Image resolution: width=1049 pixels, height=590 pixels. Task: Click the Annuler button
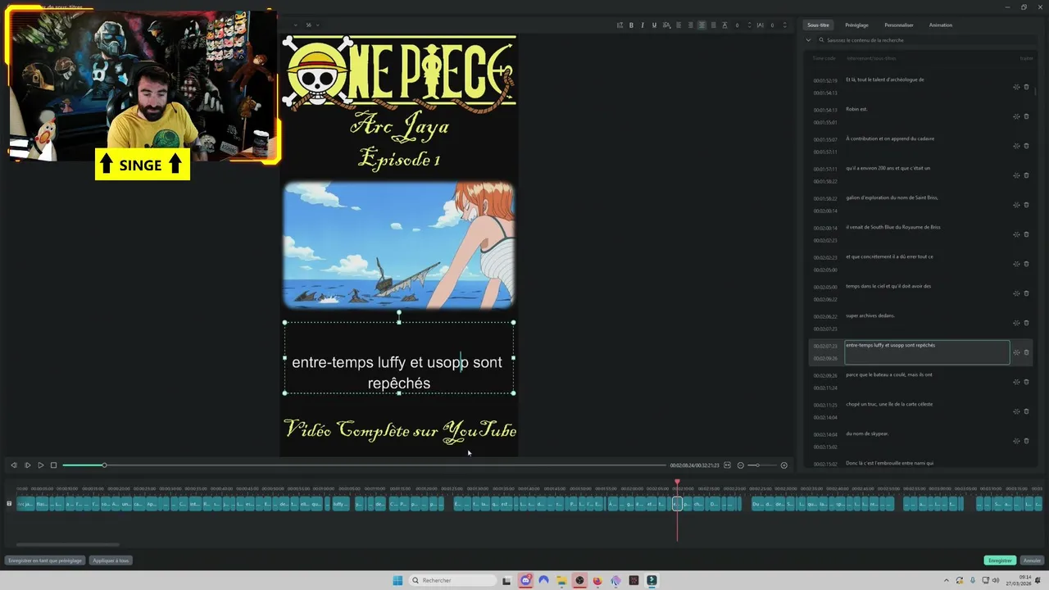(1032, 560)
